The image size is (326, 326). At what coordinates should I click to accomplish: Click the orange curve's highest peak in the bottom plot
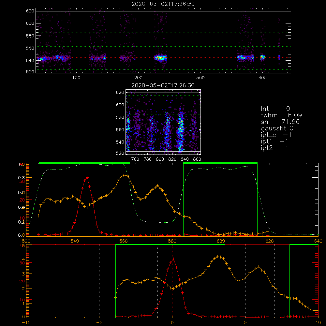point(218,257)
